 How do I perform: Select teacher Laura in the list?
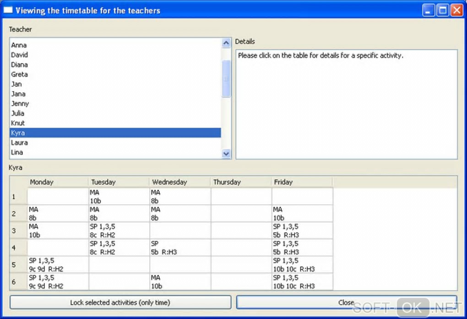pos(115,143)
